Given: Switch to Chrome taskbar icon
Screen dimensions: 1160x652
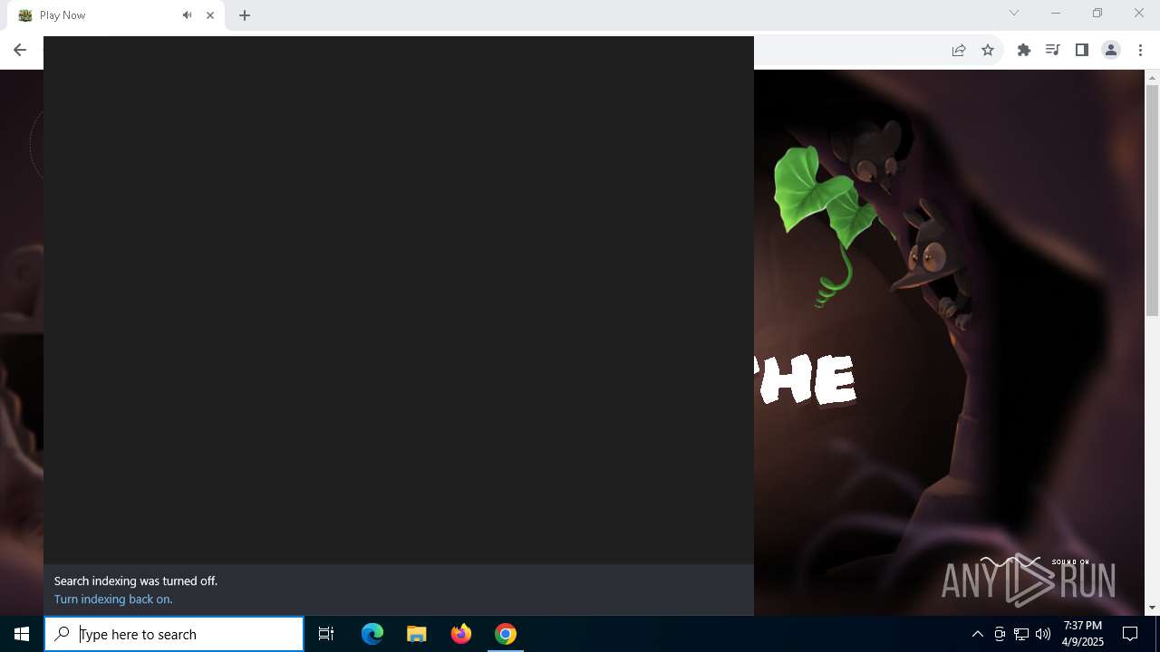Looking at the screenshot, I should (506, 634).
